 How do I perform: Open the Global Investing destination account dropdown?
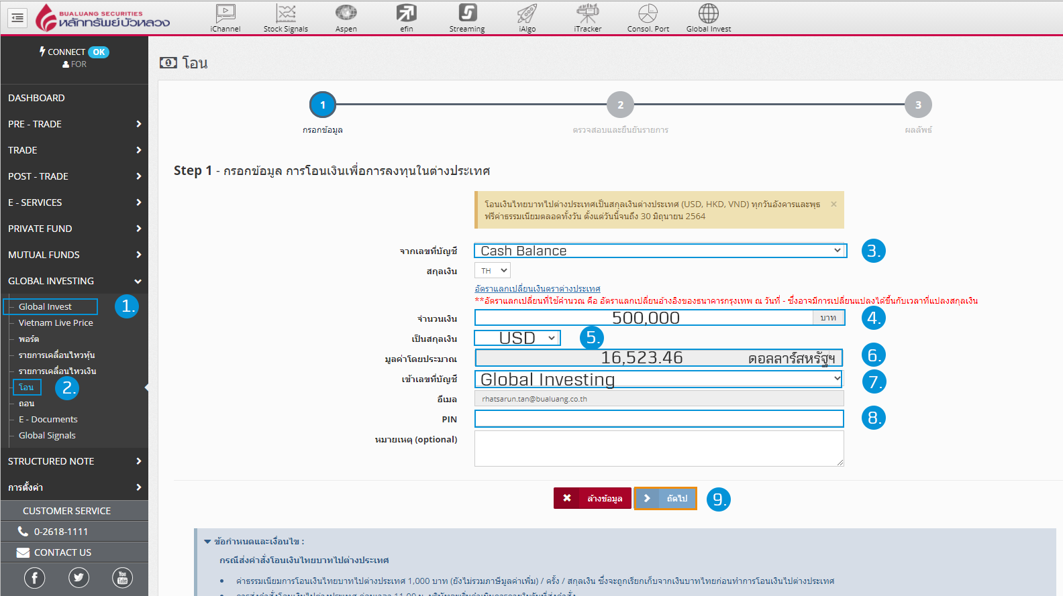(658, 379)
